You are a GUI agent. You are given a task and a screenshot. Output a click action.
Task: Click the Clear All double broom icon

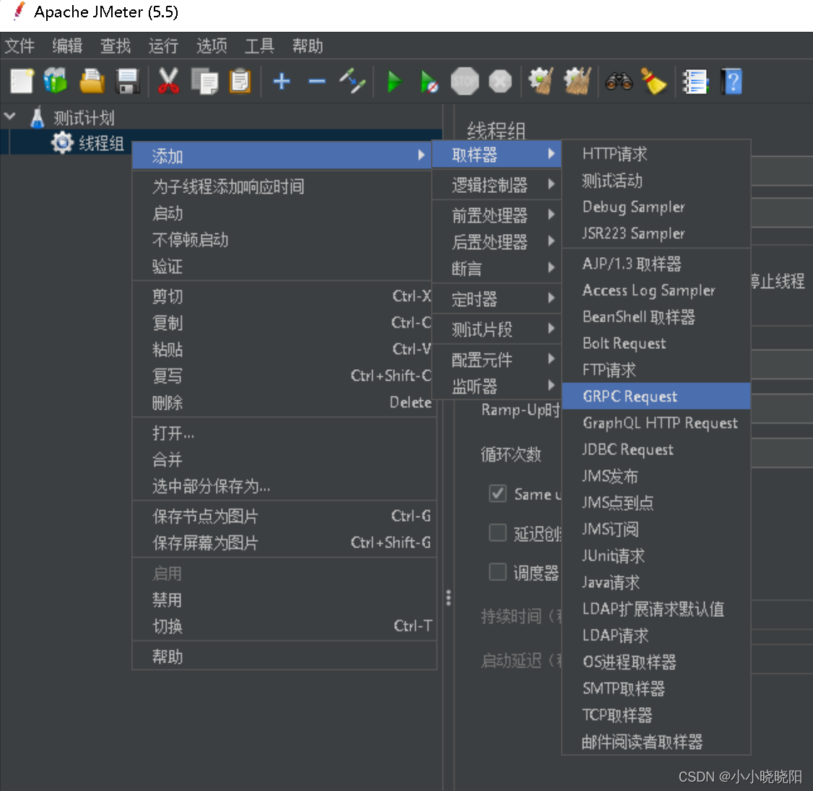tap(578, 82)
